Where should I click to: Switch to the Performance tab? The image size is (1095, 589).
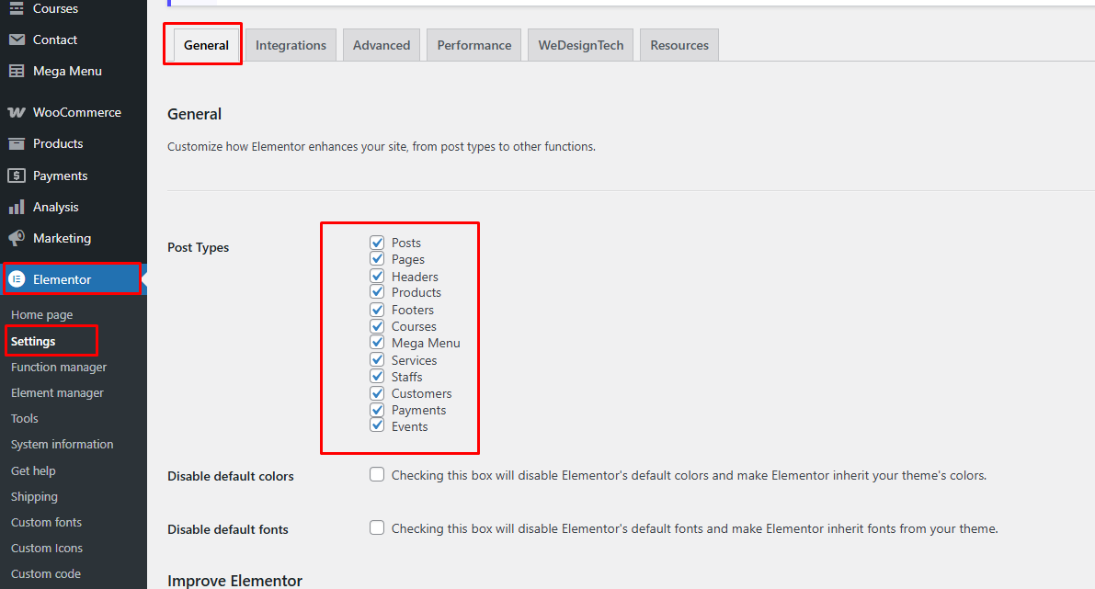[474, 45]
